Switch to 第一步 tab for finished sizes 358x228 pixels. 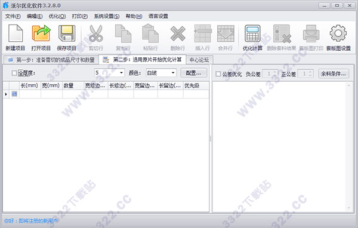[x=51, y=60]
